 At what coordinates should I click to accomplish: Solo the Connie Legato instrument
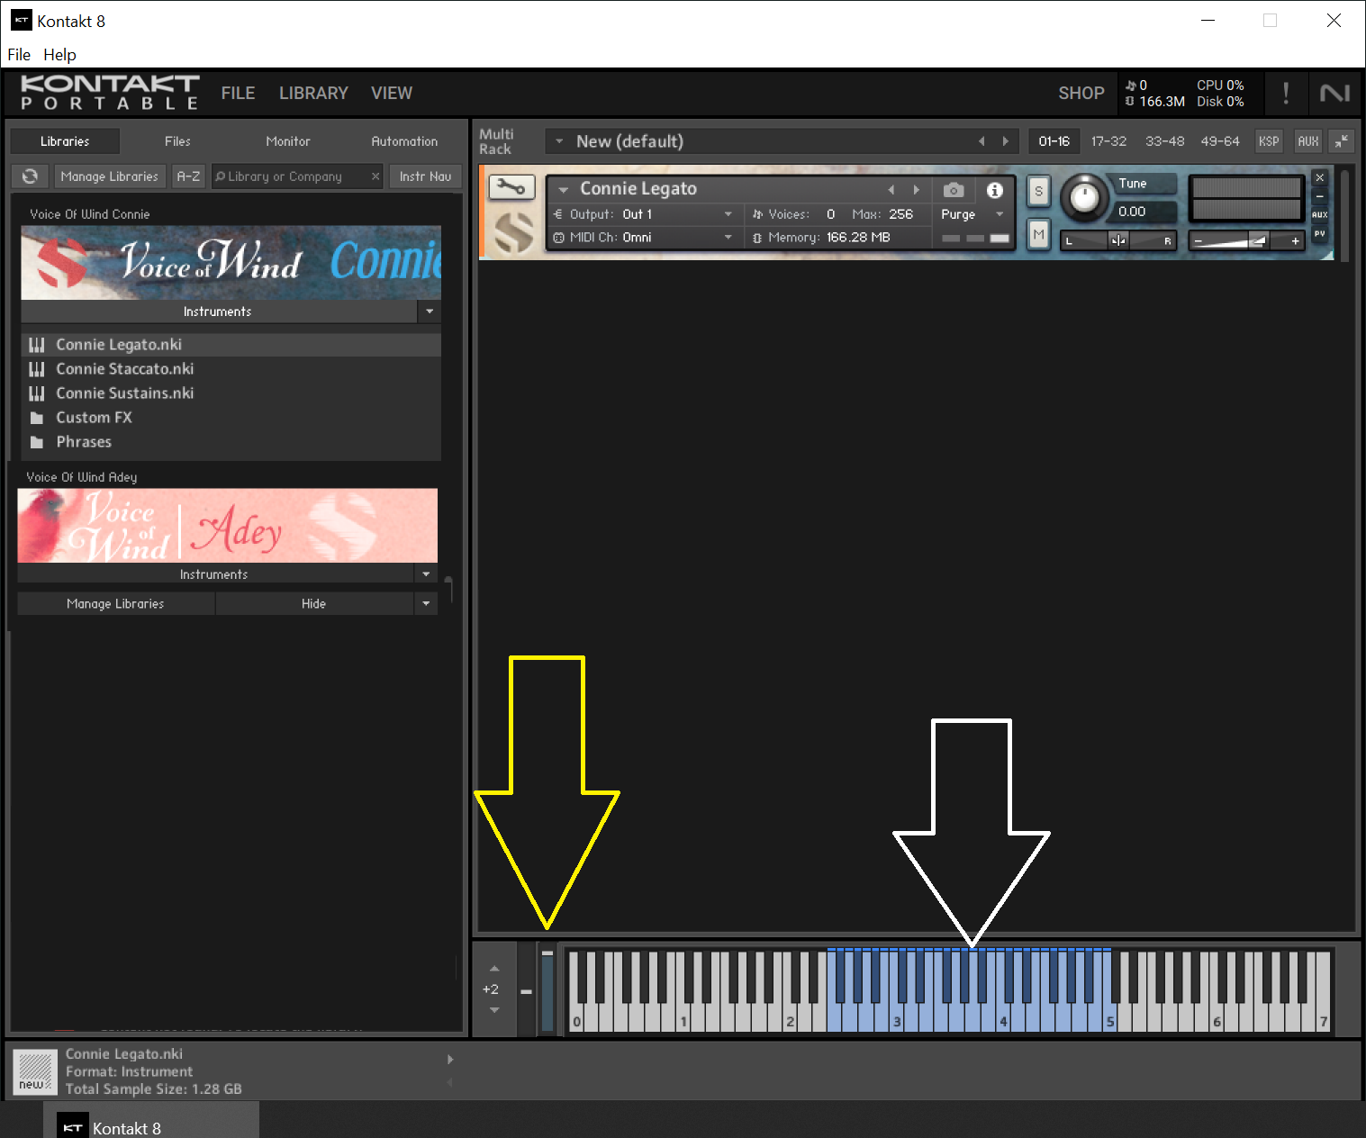(1038, 191)
